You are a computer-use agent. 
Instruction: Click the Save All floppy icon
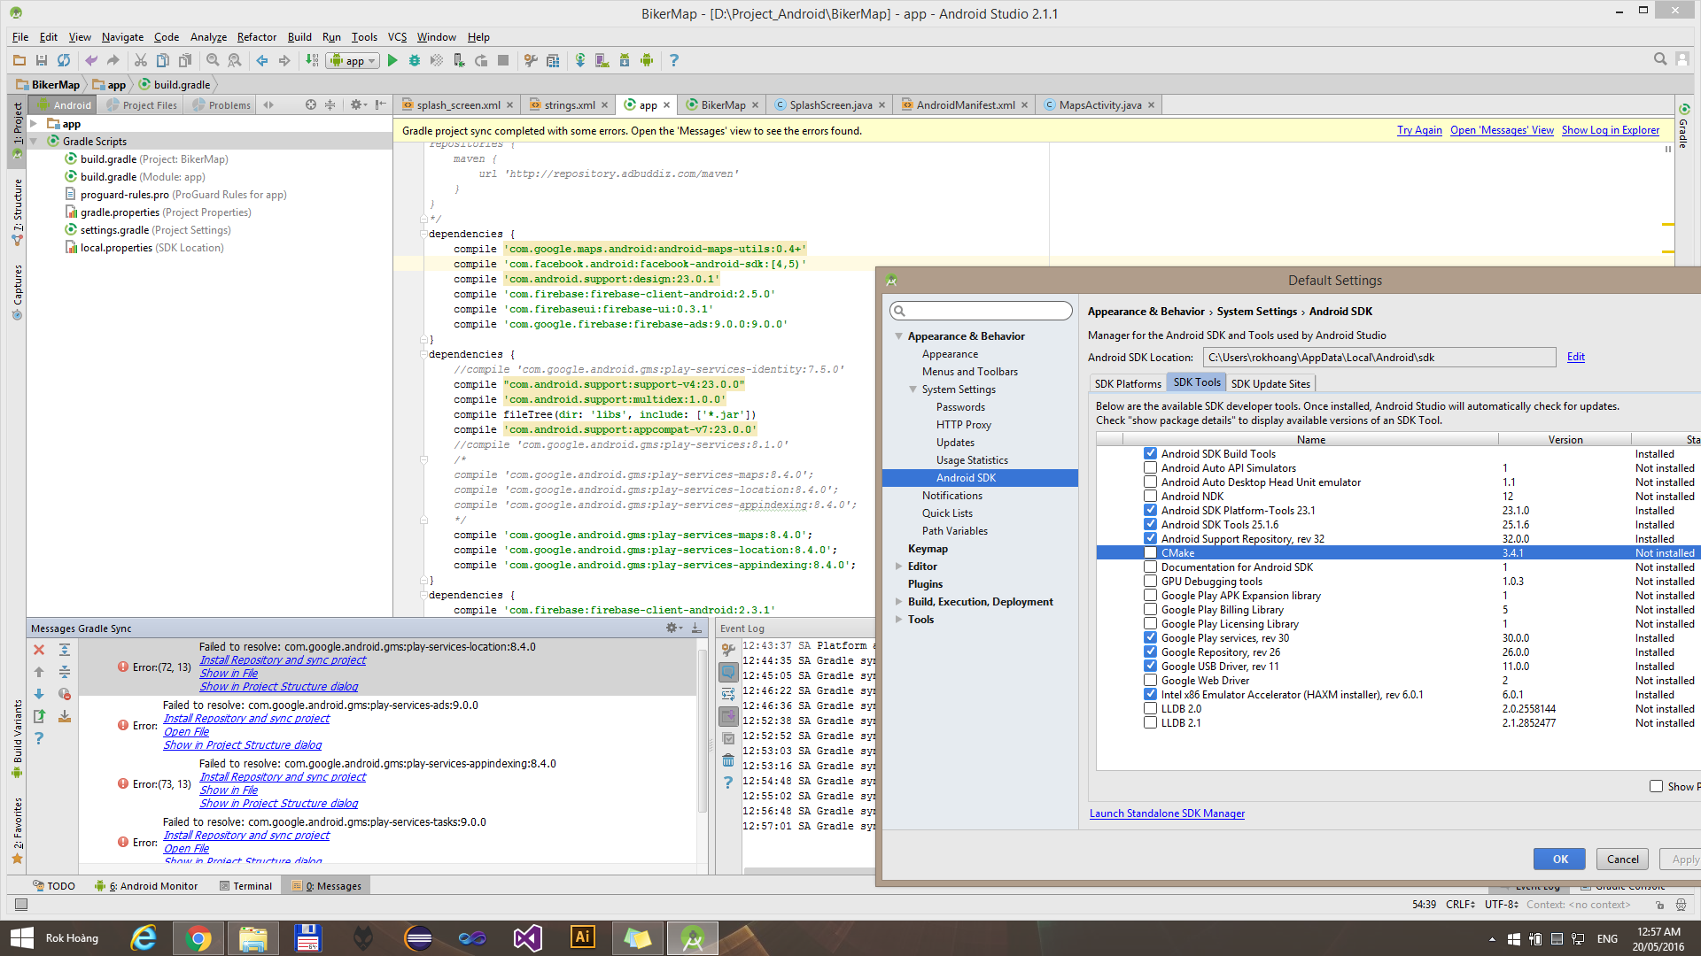41,60
